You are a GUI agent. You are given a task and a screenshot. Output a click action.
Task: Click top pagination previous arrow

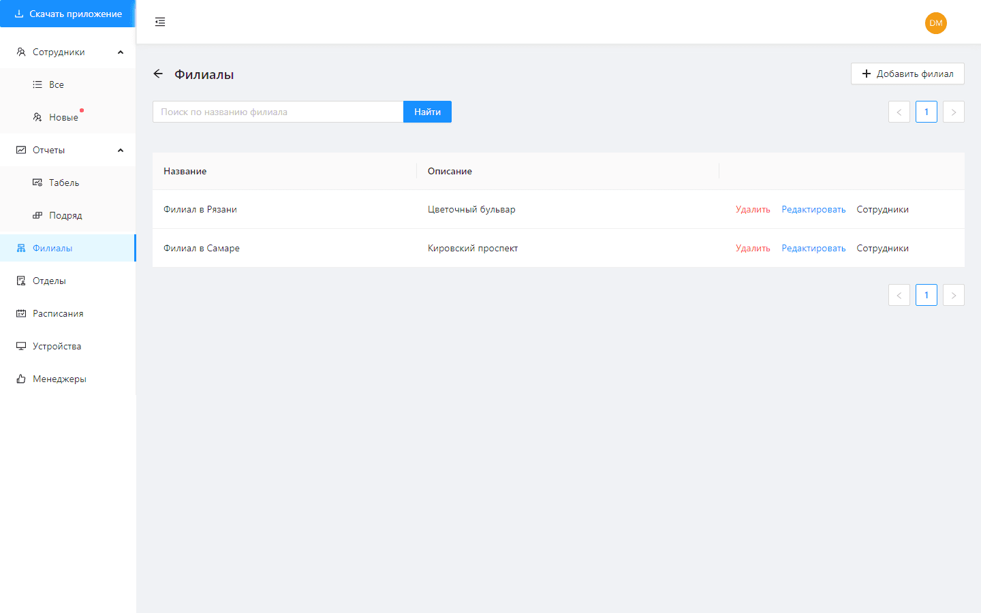[899, 112]
